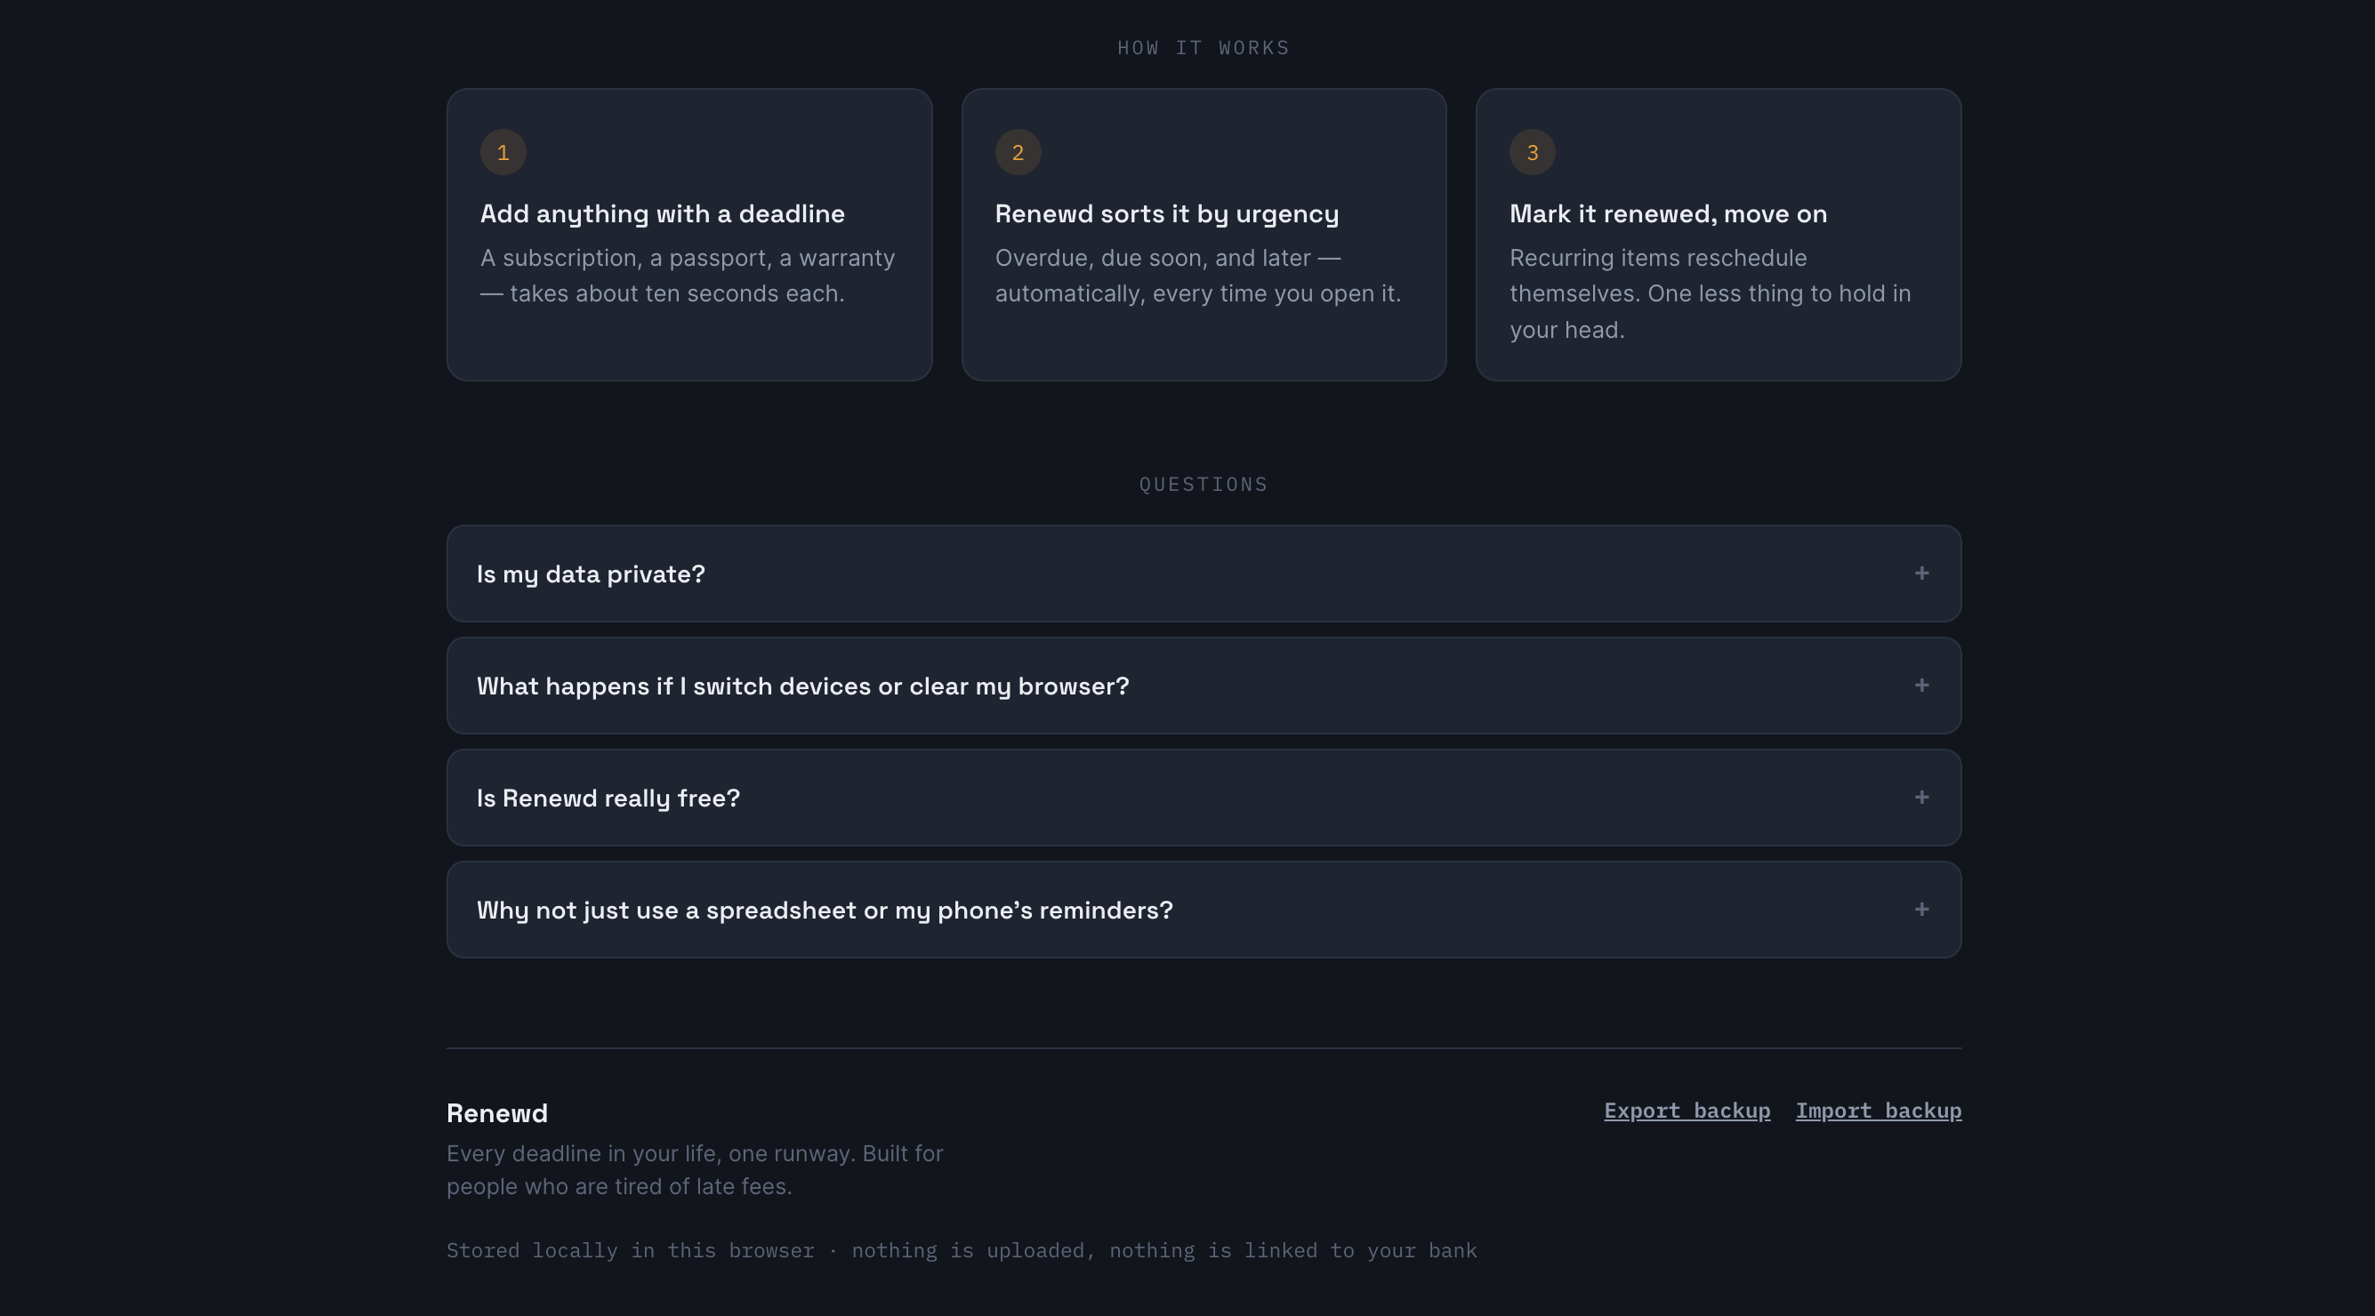Select the 'Mark it renewed, move on' card

tap(1719, 234)
